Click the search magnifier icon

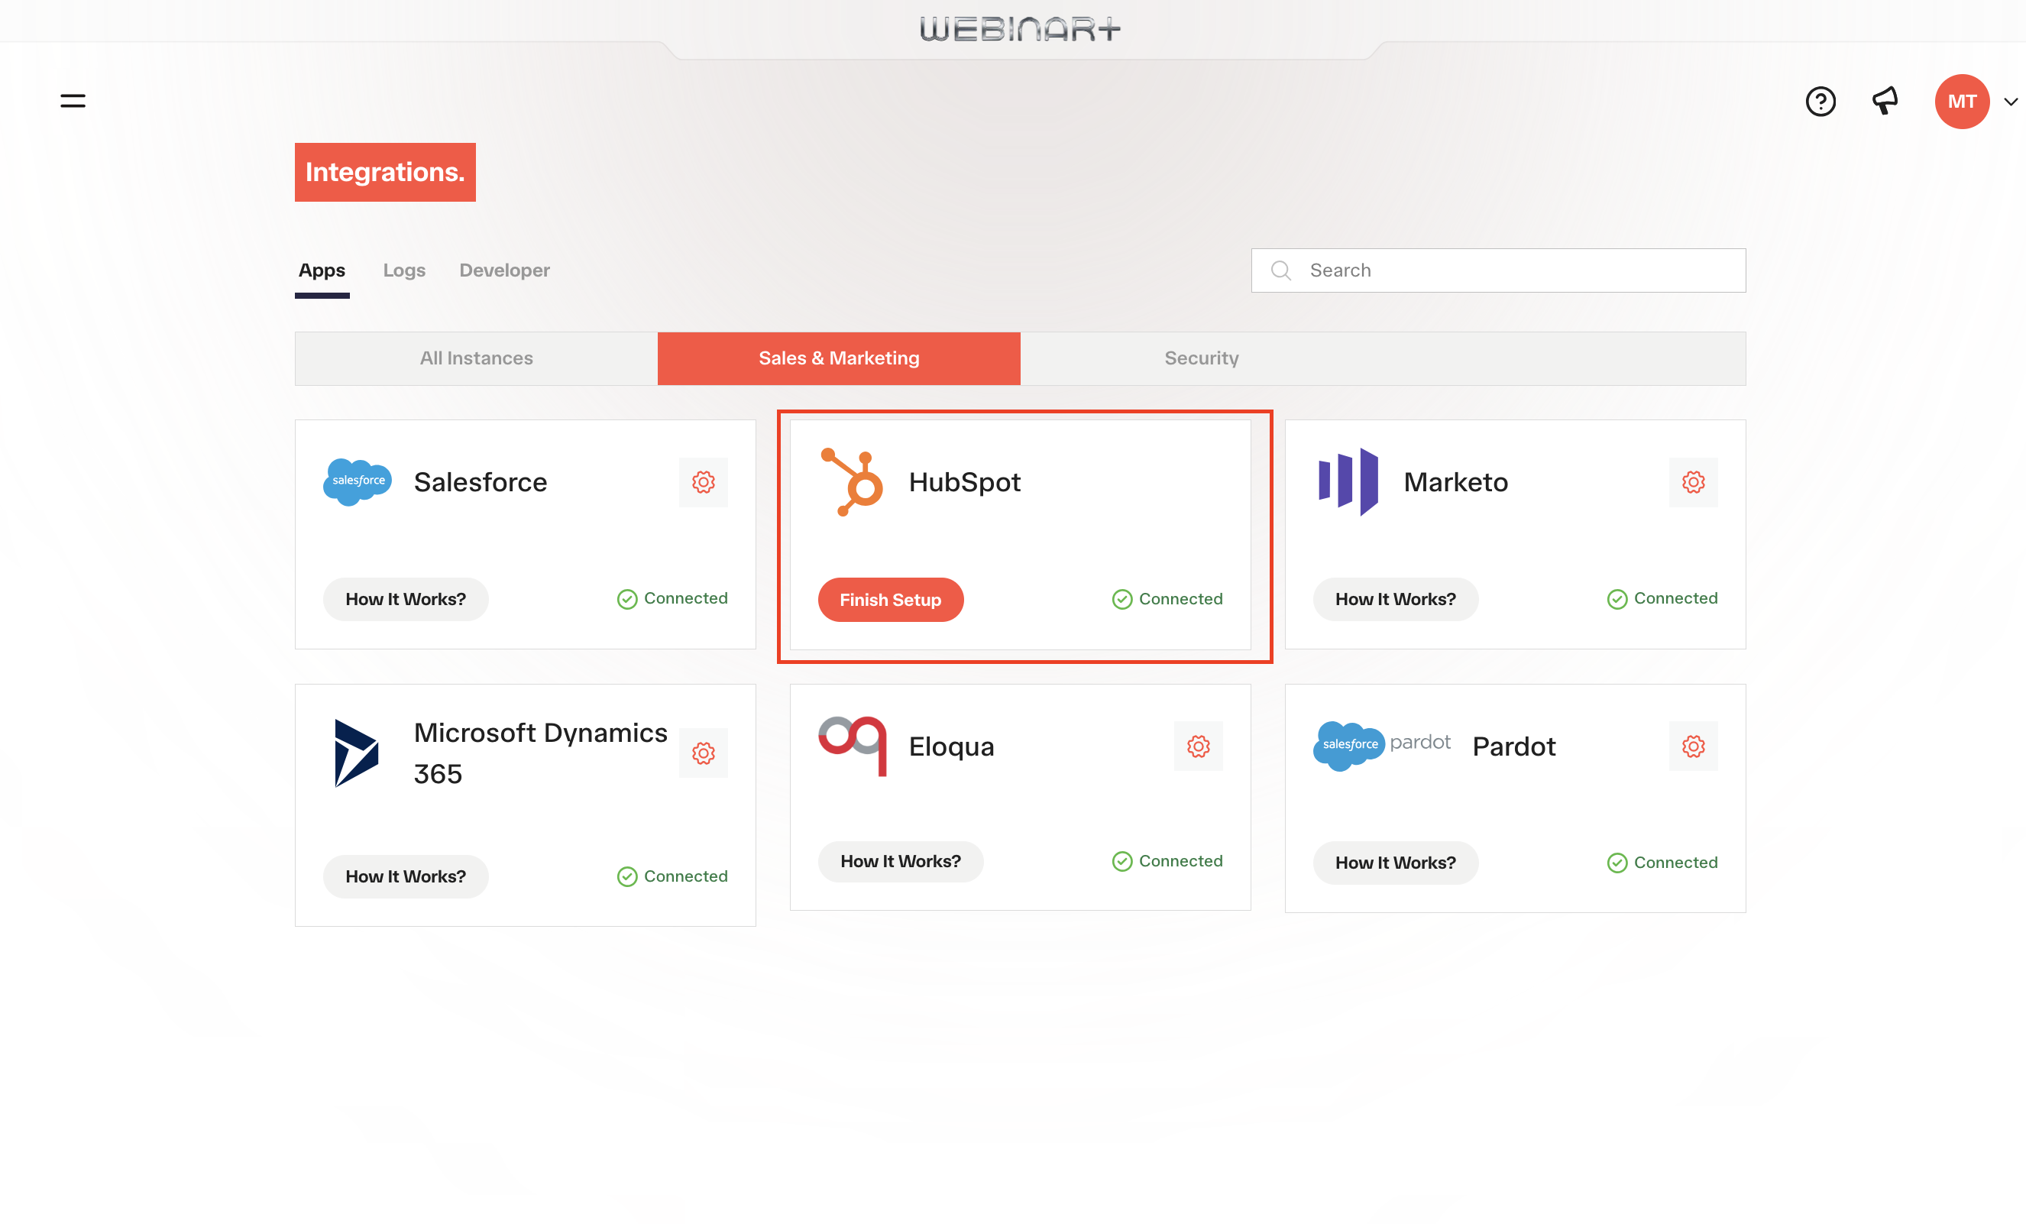(1280, 270)
